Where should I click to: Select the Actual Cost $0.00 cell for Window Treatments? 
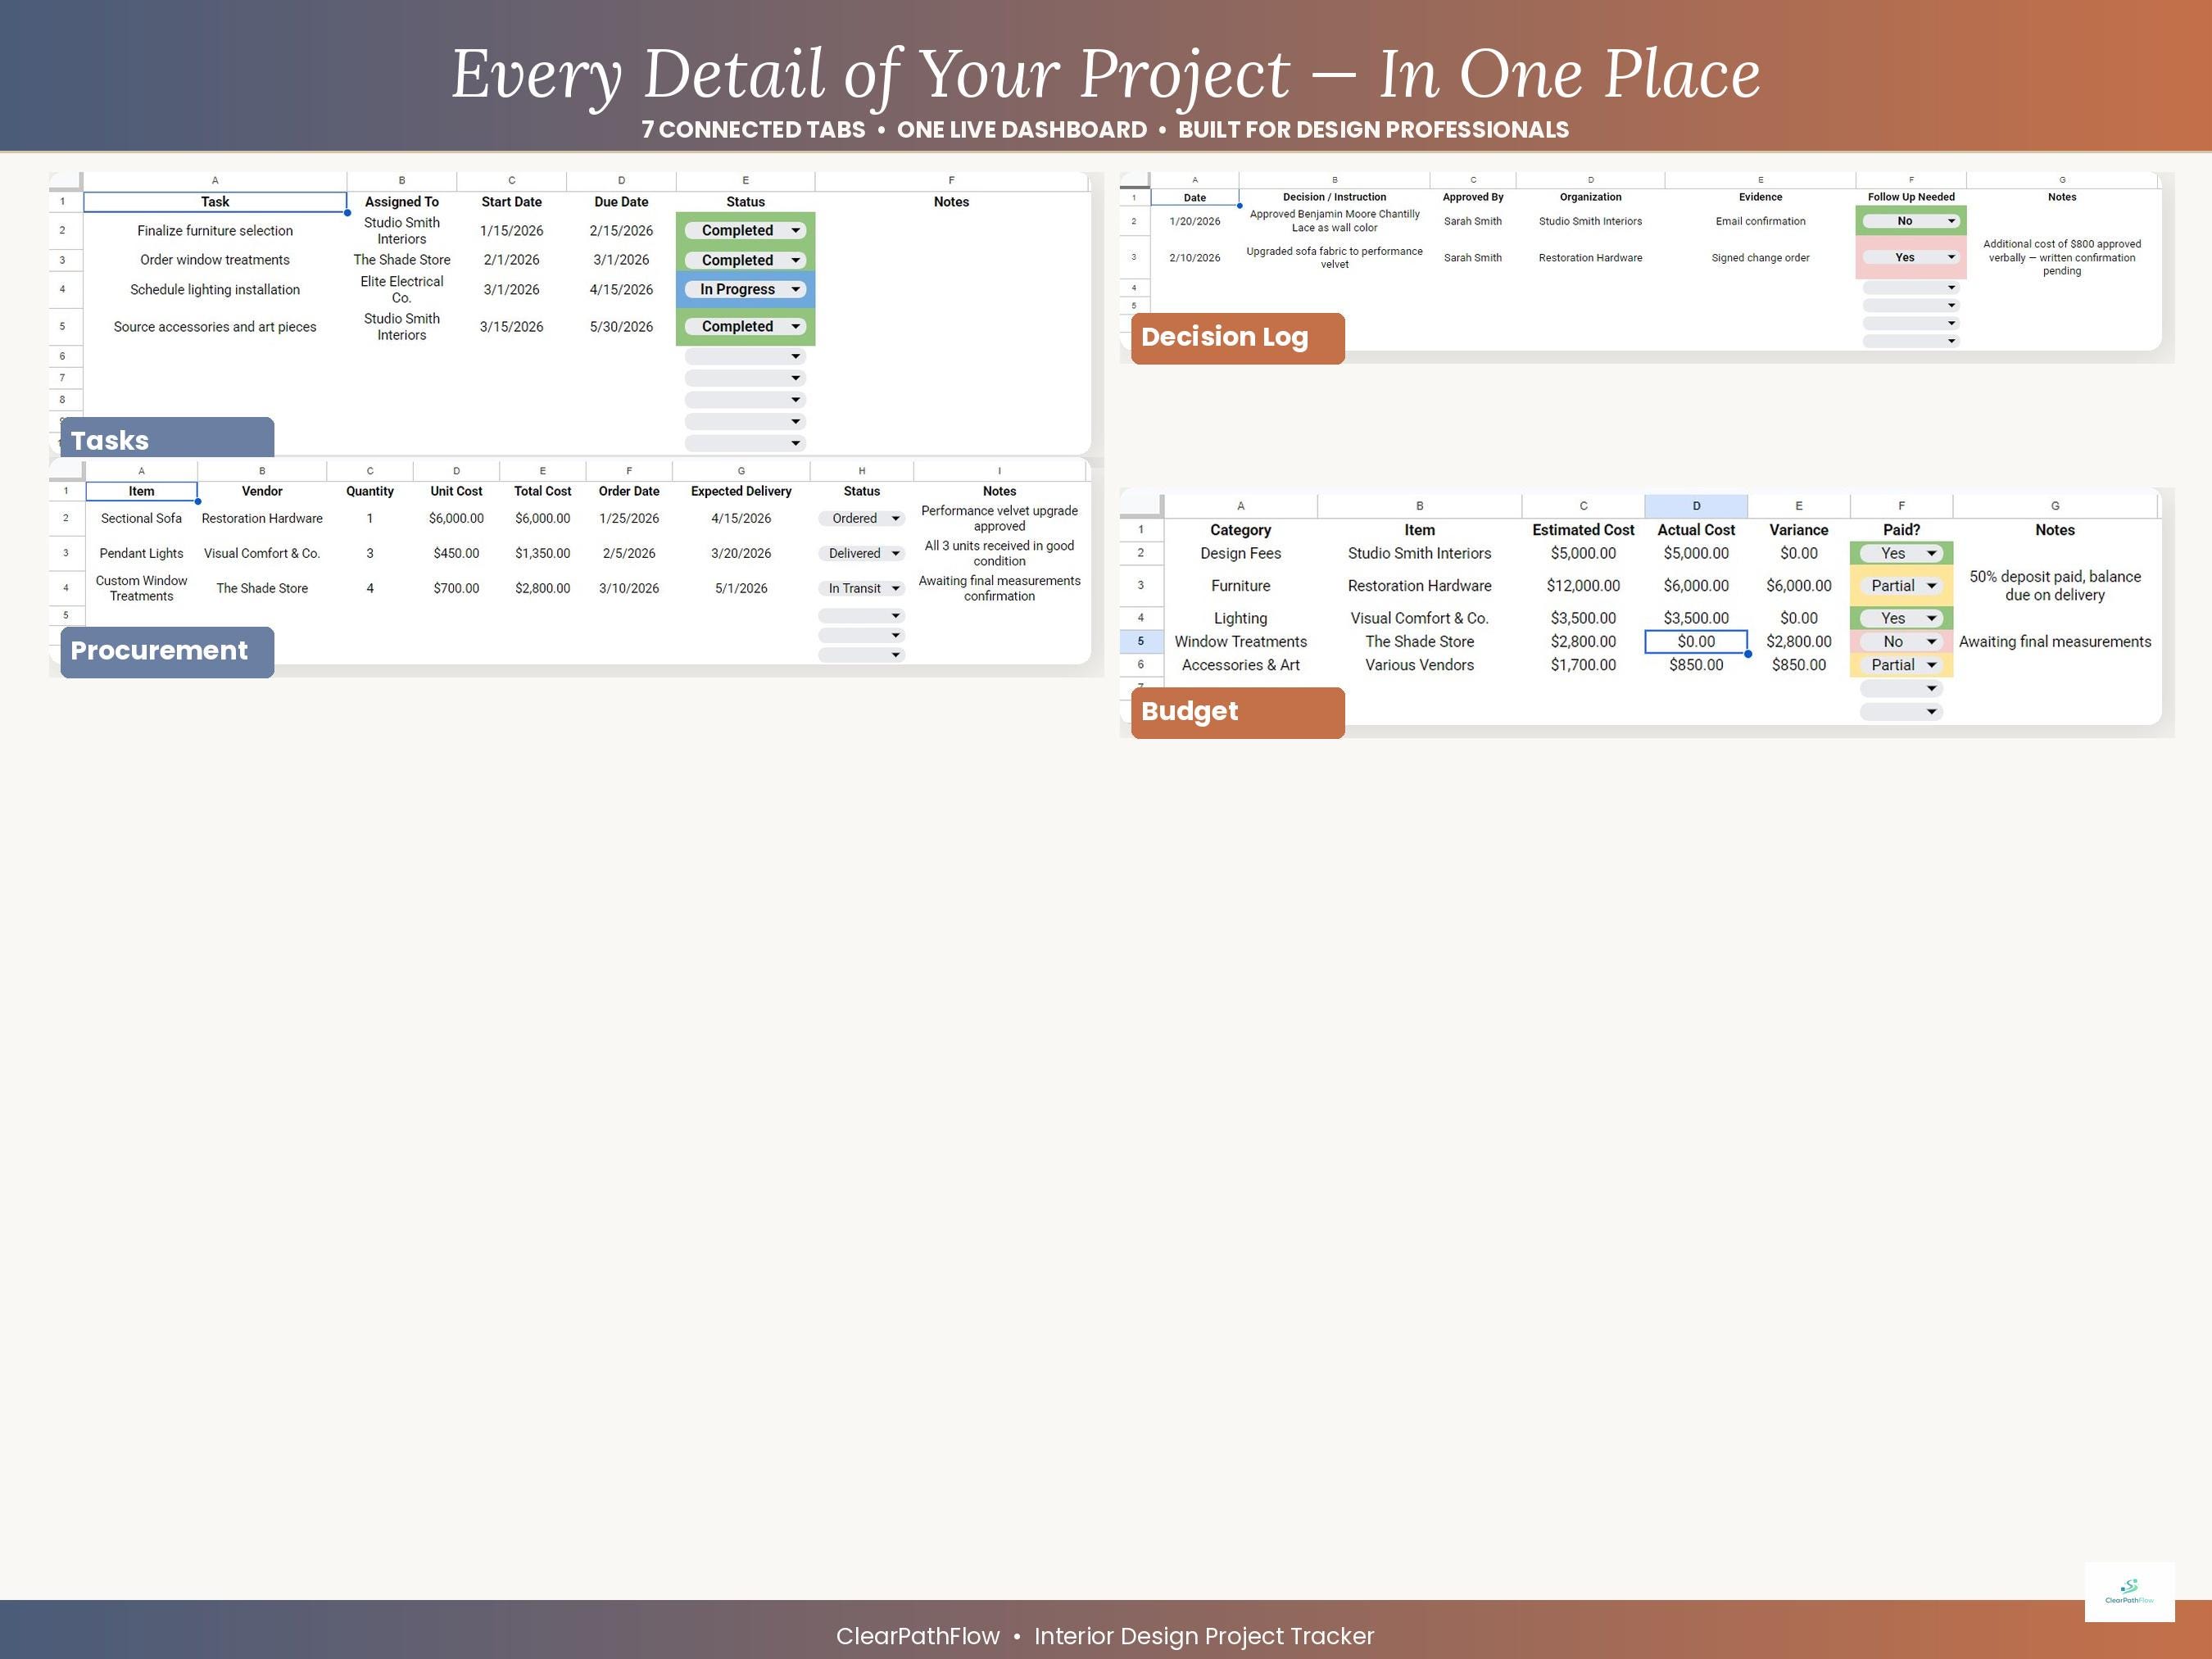(x=1696, y=642)
